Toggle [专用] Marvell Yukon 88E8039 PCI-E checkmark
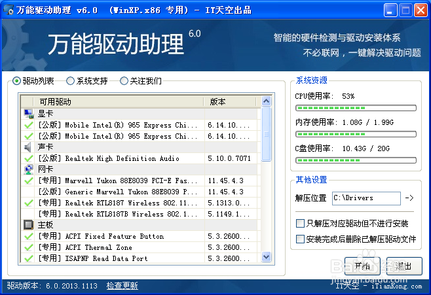Screen dimensions: 431x295 click(28, 181)
